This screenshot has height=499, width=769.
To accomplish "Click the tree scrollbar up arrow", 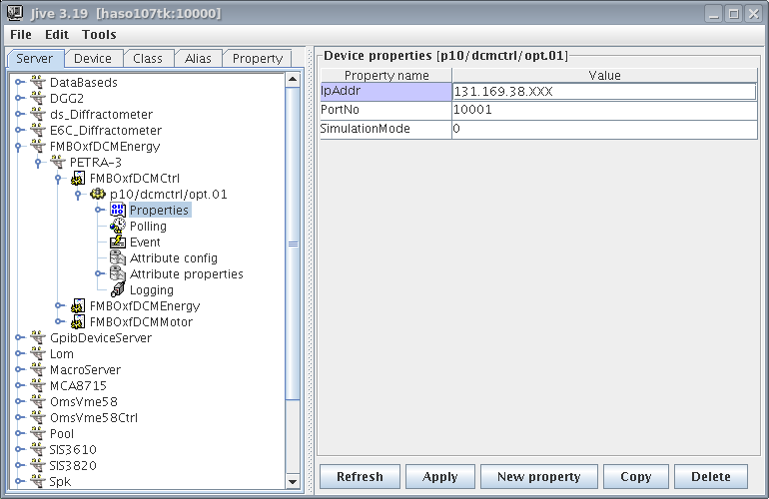I will (x=293, y=80).
